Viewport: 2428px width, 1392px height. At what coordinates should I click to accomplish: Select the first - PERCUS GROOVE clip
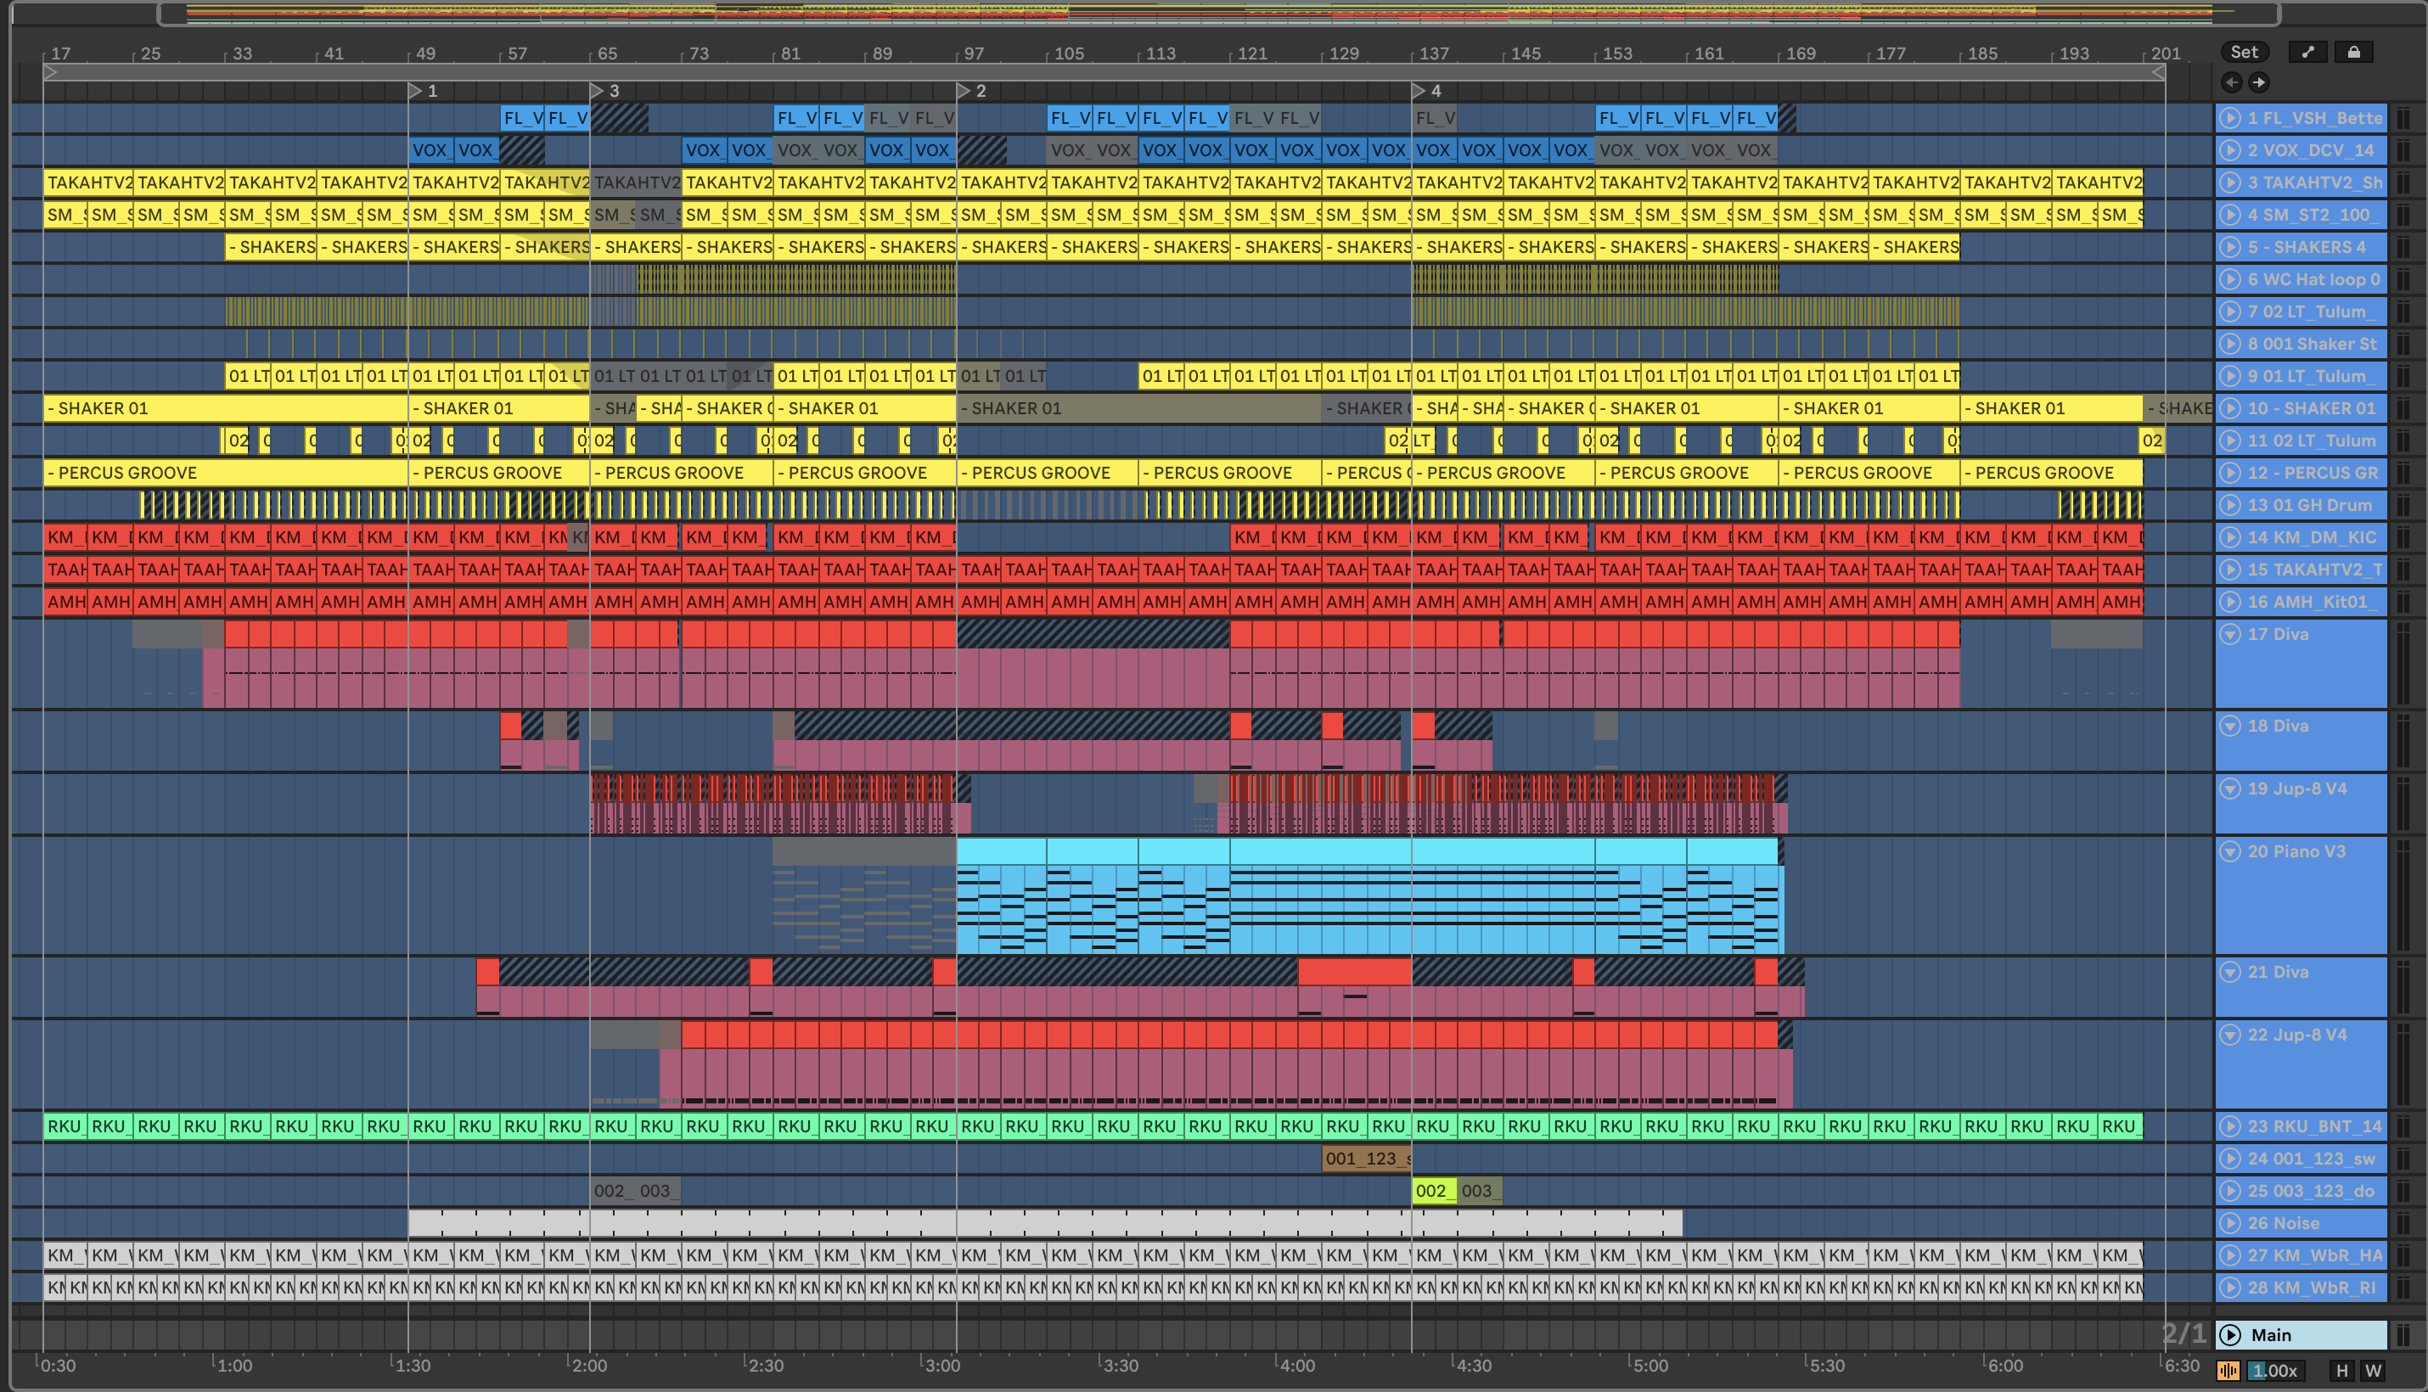[x=226, y=474]
